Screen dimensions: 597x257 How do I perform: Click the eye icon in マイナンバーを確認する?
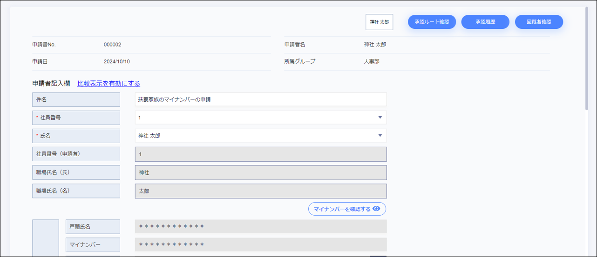pos(376,209)
